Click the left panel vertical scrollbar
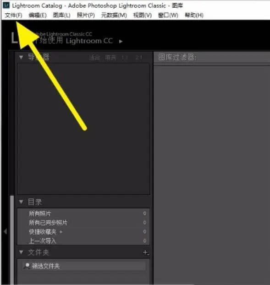 (x=12, y=240)
